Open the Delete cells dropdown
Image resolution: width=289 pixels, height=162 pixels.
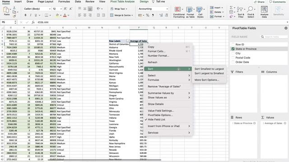tap(223, 12)
